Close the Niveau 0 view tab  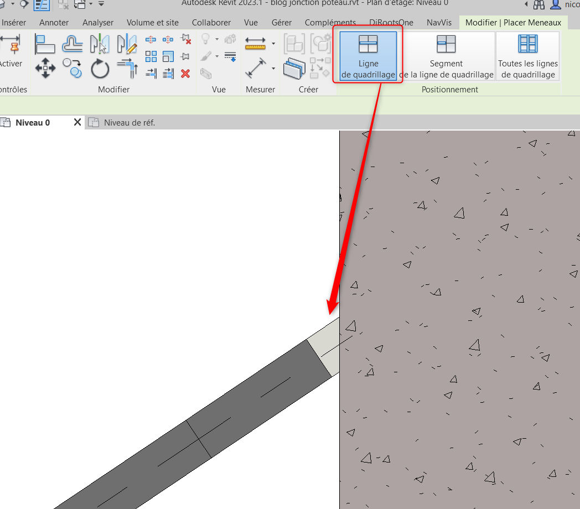(x=77, y=122)
